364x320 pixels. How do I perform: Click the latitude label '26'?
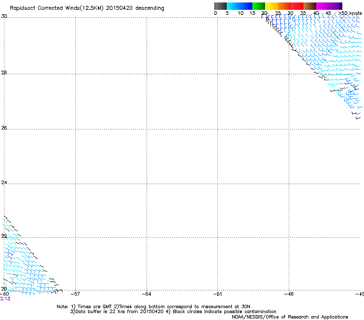point(4,128)
